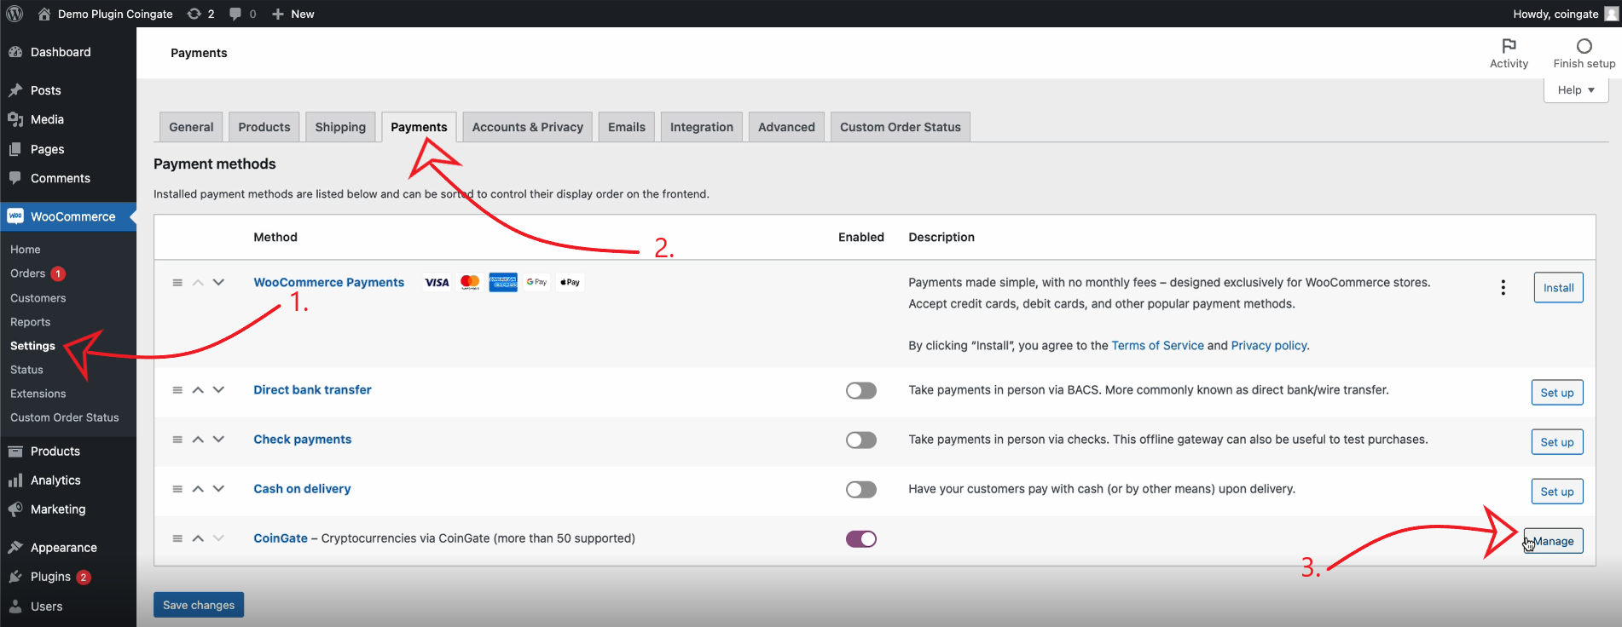The width and height of the screenshot is (1622, 627).
Task: Grab WooCommerce Payments drag handle
Action: pos(177,282)
